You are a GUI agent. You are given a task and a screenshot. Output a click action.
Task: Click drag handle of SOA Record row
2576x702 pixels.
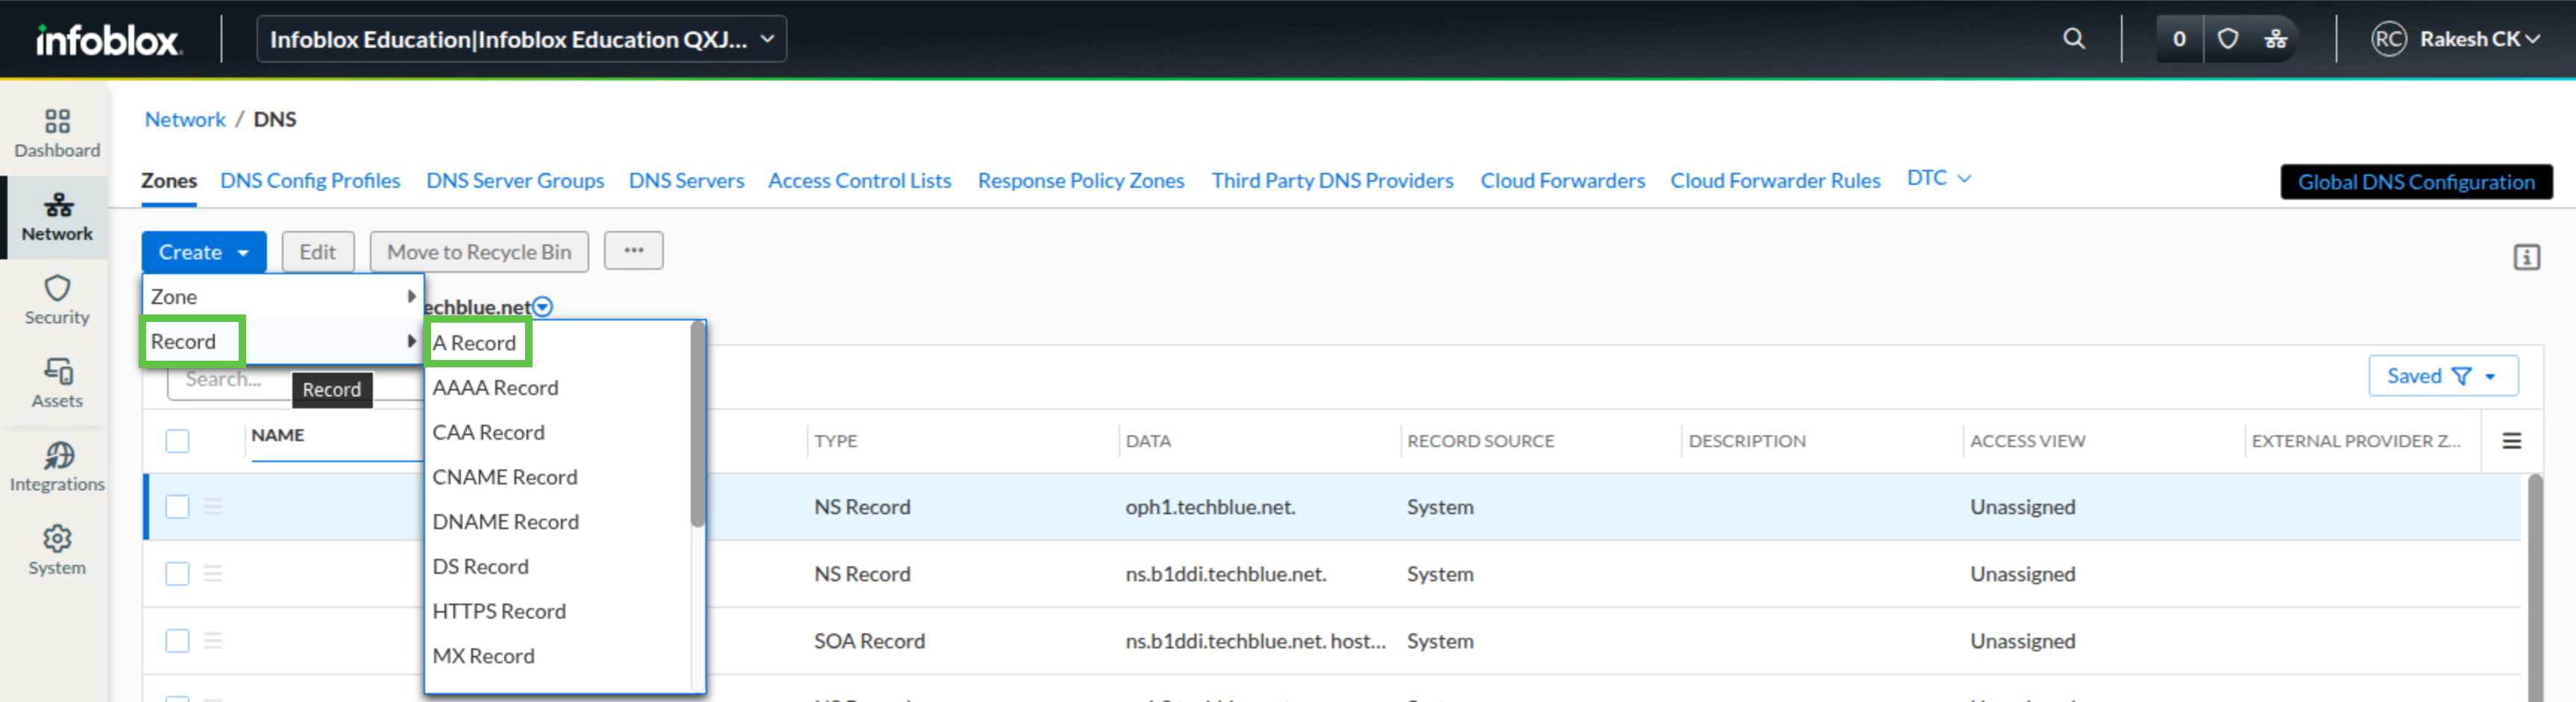click(x=213, y=640)
